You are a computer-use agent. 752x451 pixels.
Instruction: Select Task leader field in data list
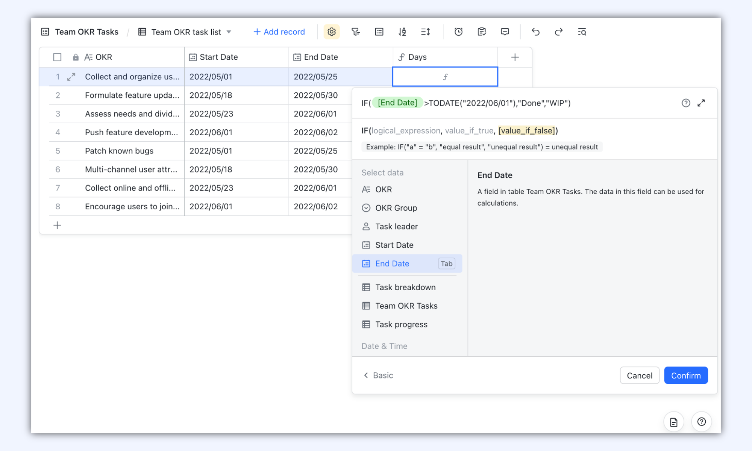407,226
